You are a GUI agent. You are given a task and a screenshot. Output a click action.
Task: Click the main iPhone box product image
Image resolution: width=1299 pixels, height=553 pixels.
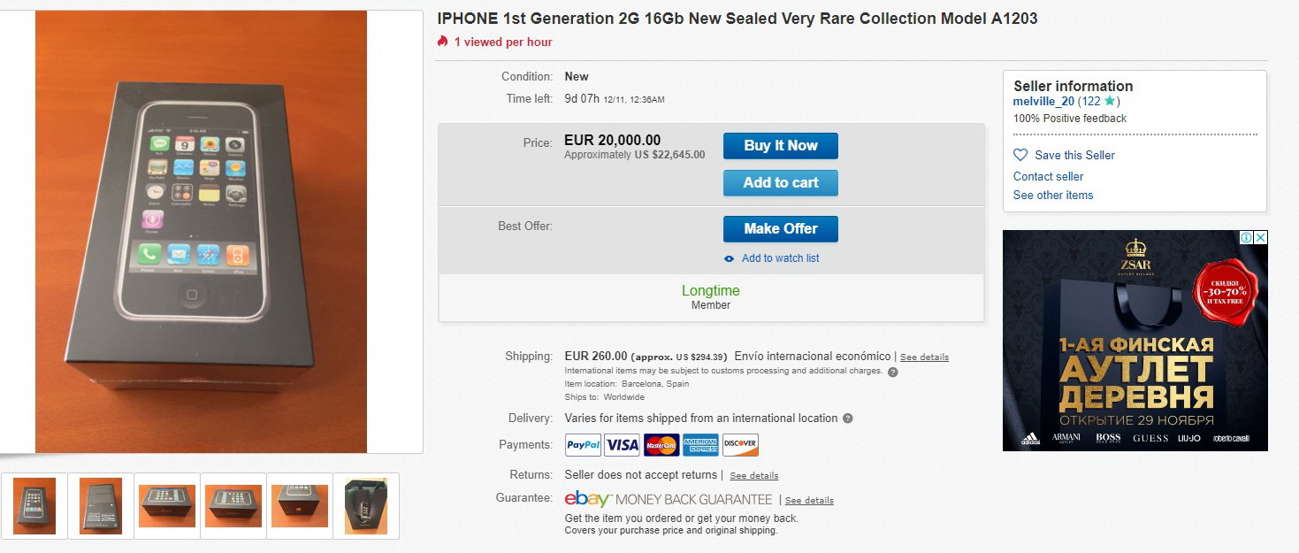[x=201, y=232]
